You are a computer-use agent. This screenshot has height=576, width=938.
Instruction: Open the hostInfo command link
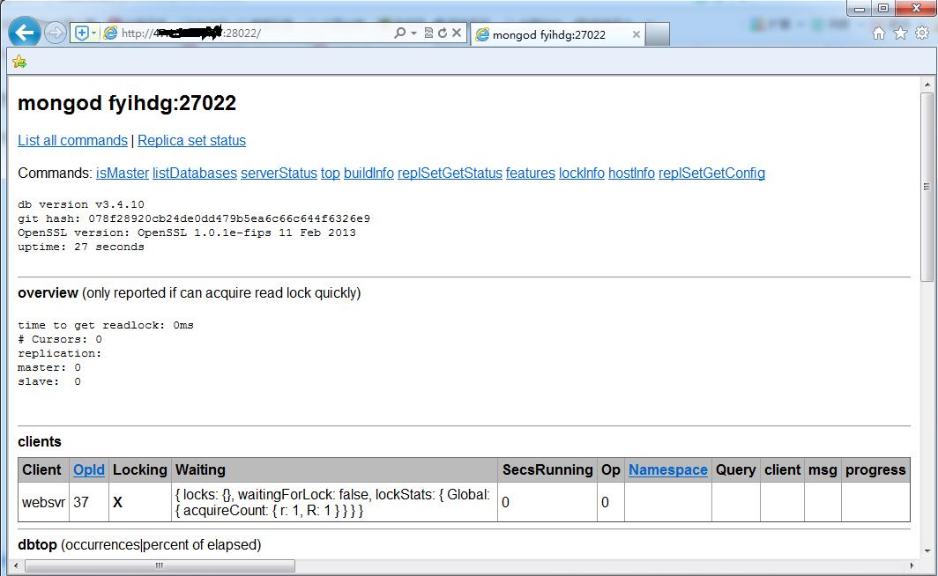tap(632, 174)
